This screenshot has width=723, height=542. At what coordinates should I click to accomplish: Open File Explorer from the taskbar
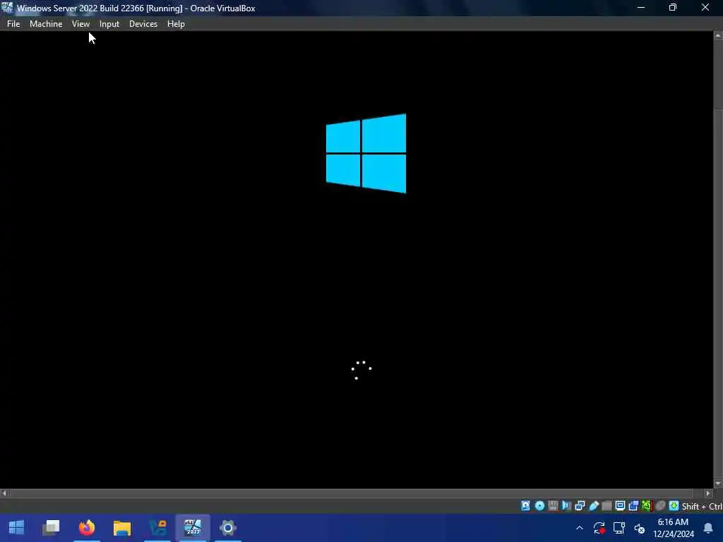[122, 527]
